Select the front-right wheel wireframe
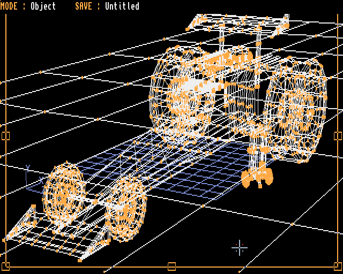This screenshot has height=274, width=343. (126, 208)
